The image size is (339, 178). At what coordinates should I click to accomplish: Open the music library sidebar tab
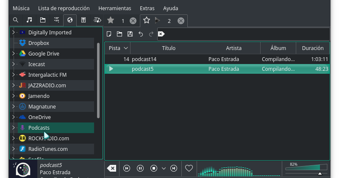(x=29, y=20)
